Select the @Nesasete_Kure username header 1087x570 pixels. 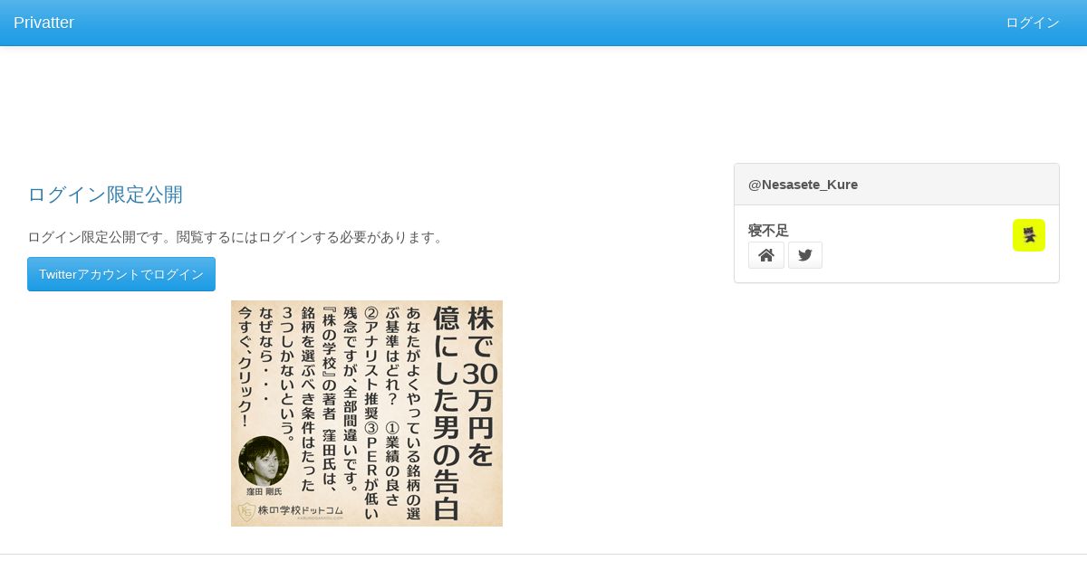[x=803, y=185]
